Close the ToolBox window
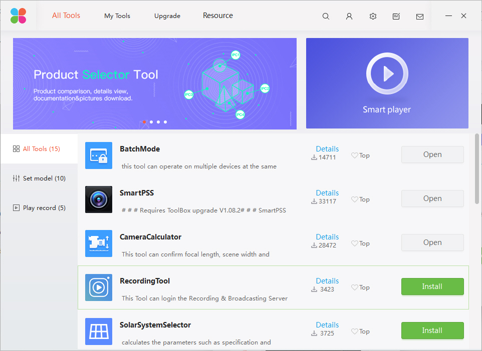This screenshot has height=351, width=482. click(x=463, y=15)
